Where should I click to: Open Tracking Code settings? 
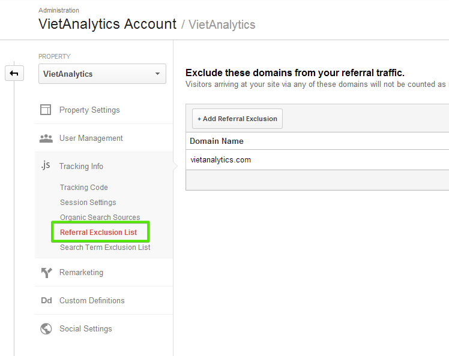click(84, 188)
